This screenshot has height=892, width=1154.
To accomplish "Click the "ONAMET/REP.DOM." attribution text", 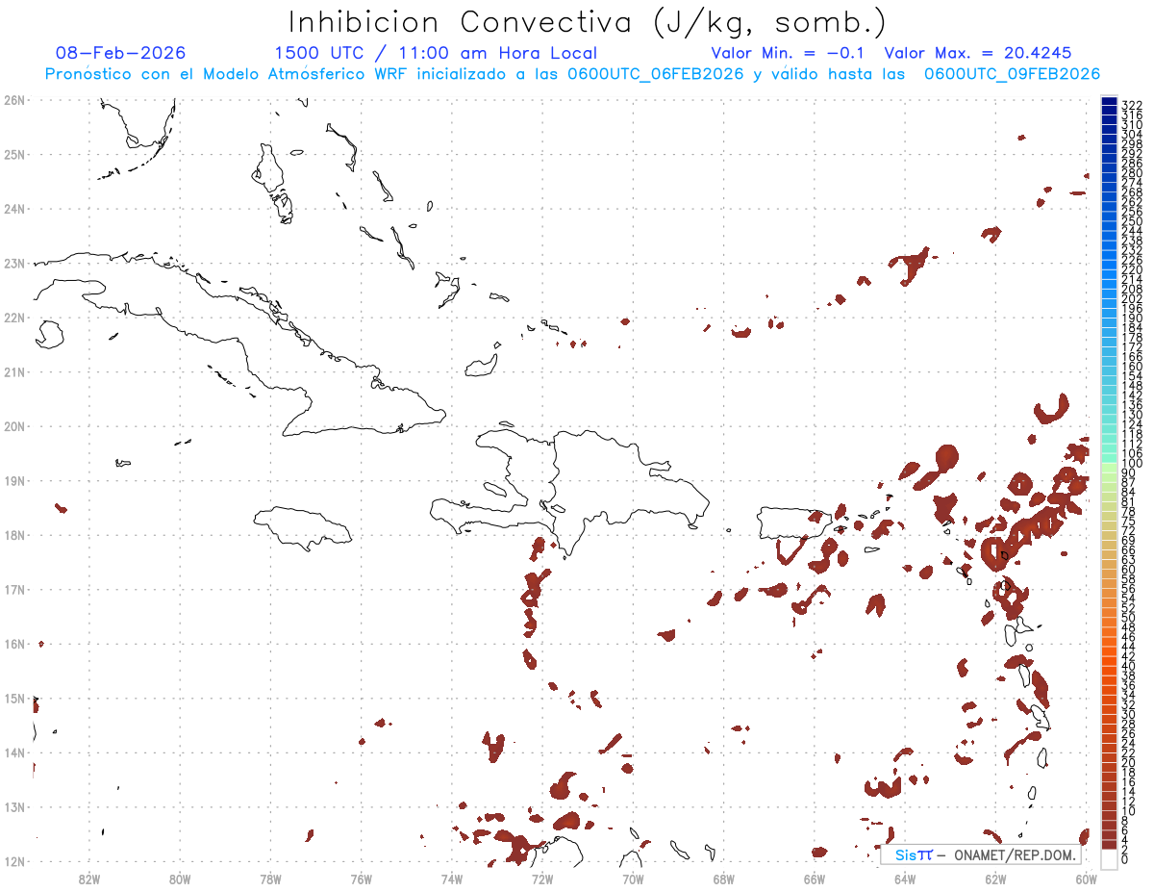I will [x=1016, y=854].
